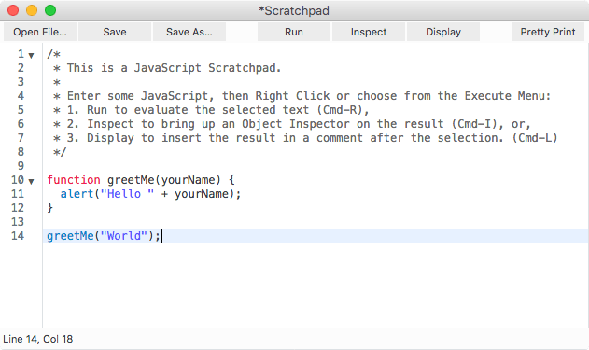Click the empty editor area below the code

pyautogui.click(x=316, y=286)
